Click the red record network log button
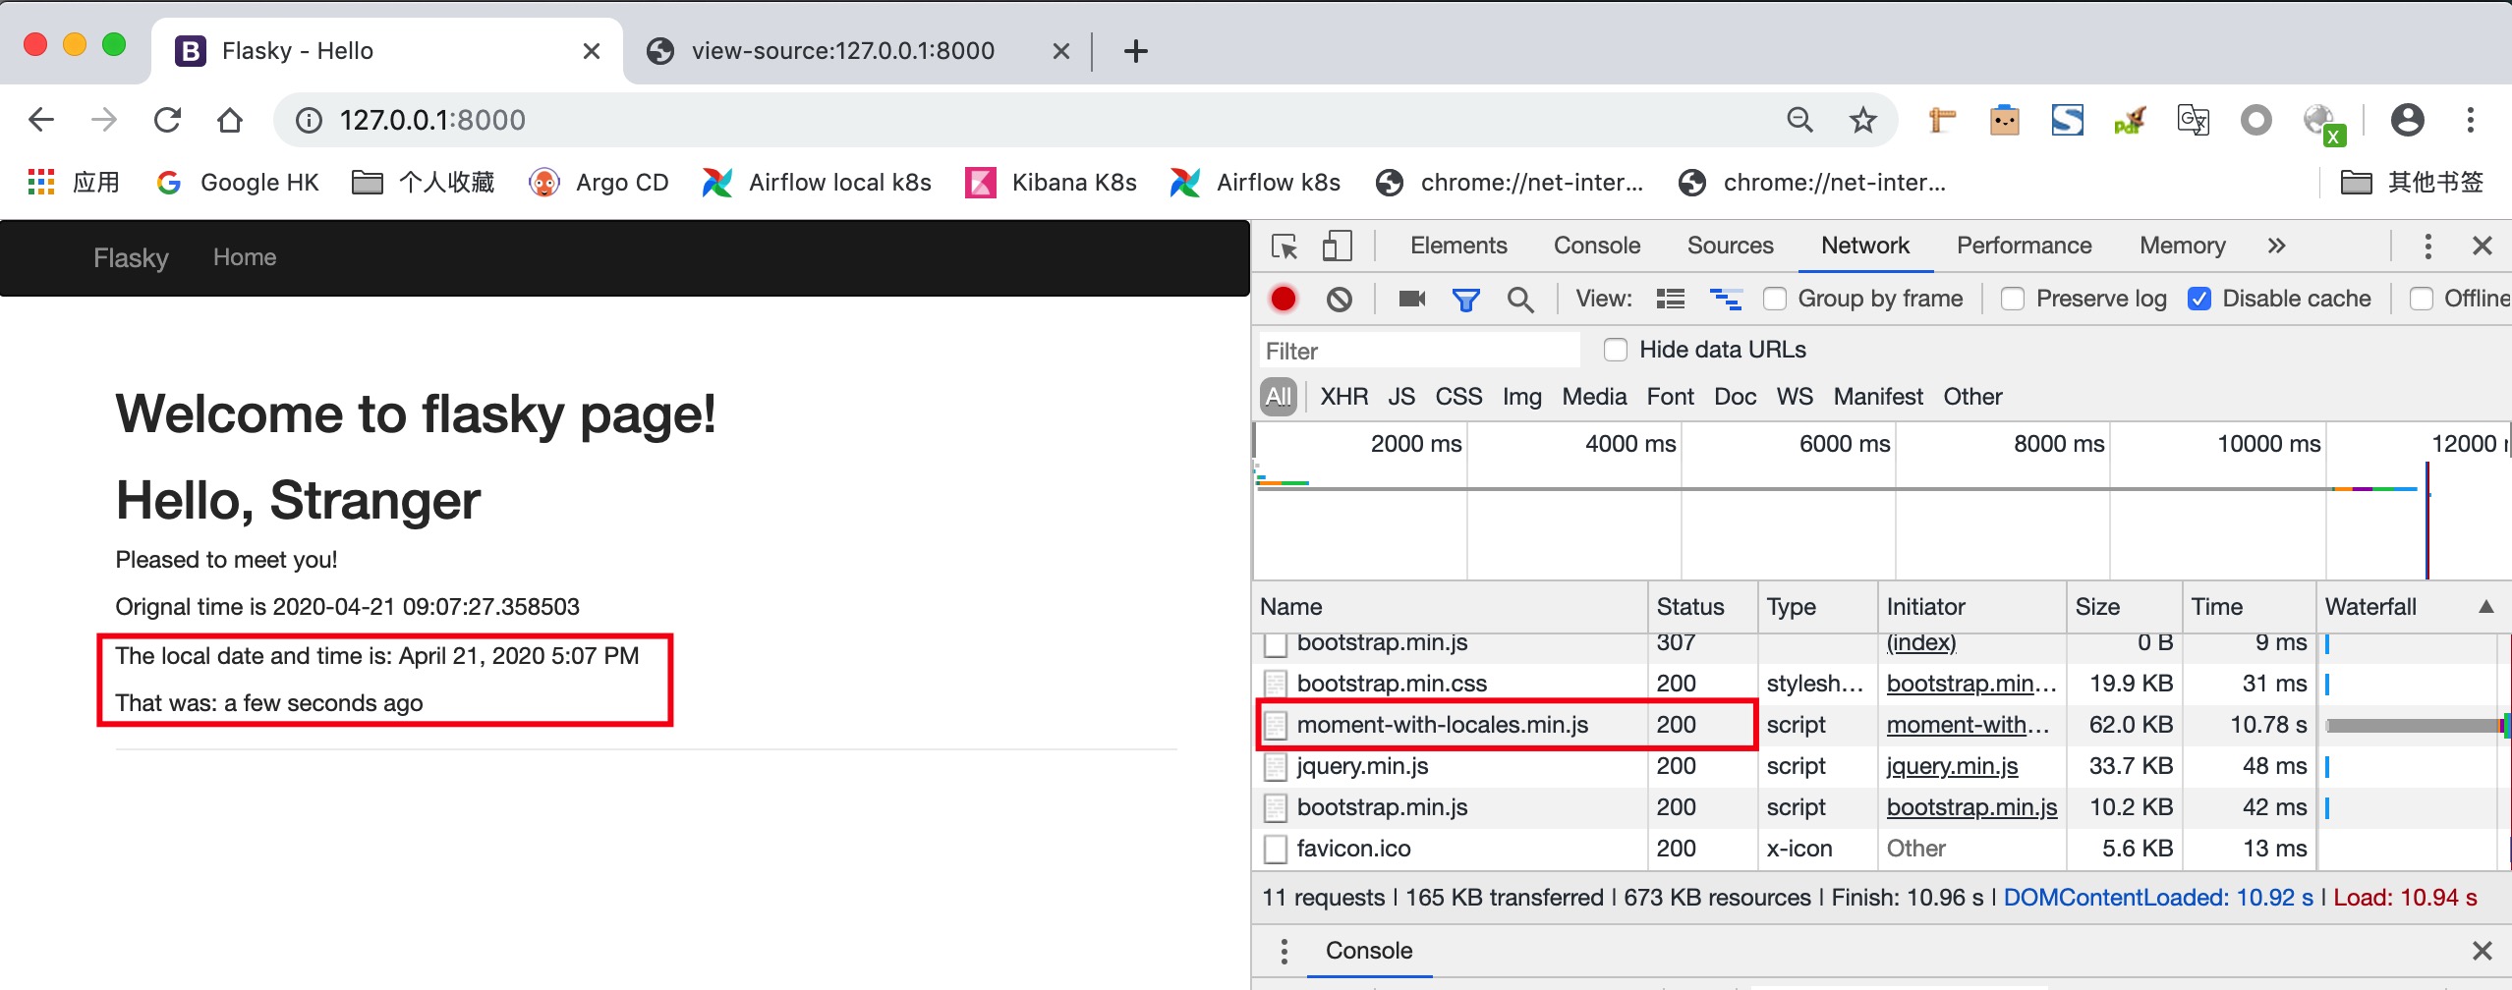 [x=1283, y=299]
